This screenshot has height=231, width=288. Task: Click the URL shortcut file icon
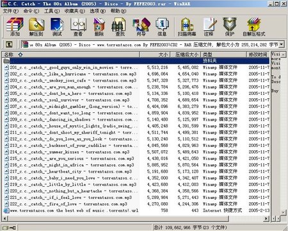(x=6, y=210)
